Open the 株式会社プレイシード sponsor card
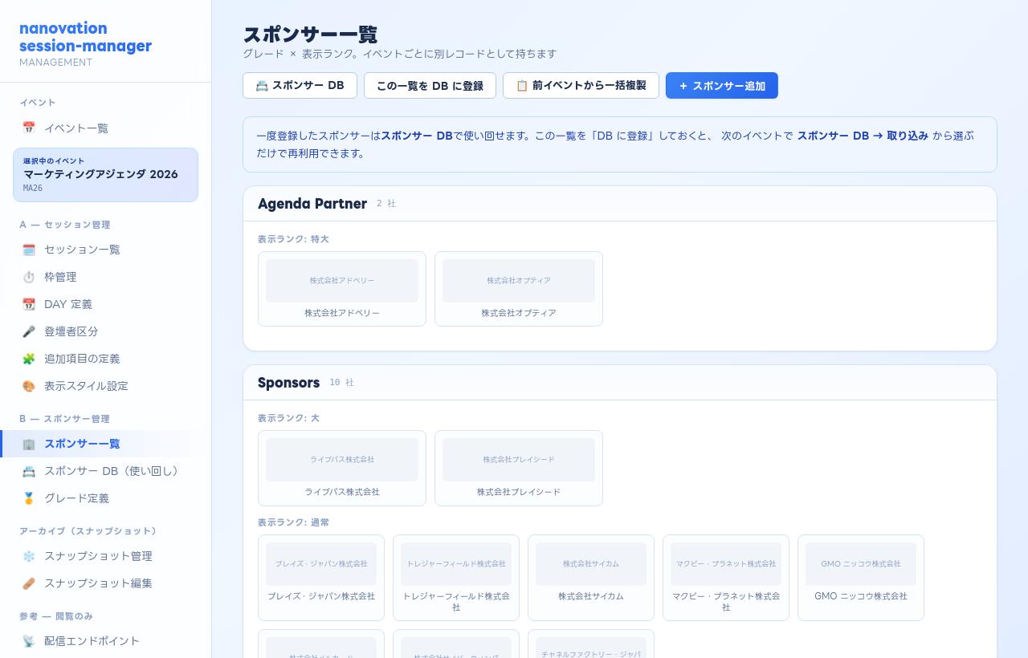Viewport: 1028px width, 658px height. (x=519, y=469)
